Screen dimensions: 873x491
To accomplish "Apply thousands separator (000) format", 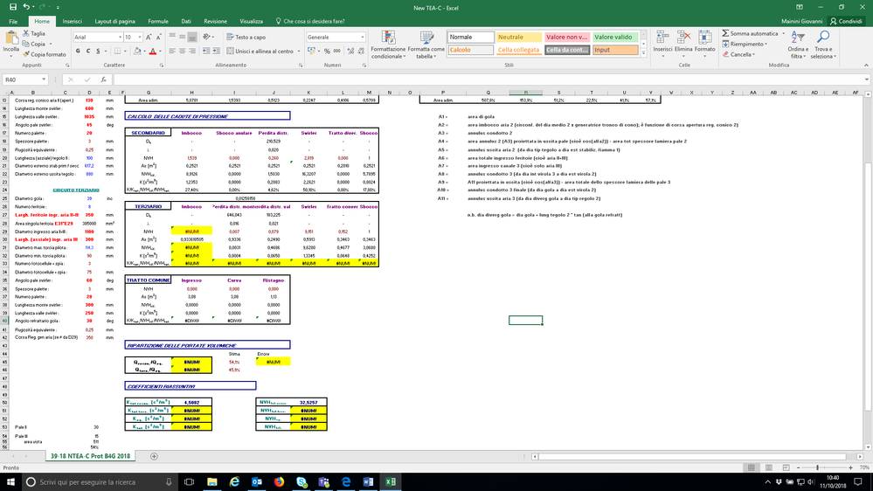I will (x=336, y=52).
